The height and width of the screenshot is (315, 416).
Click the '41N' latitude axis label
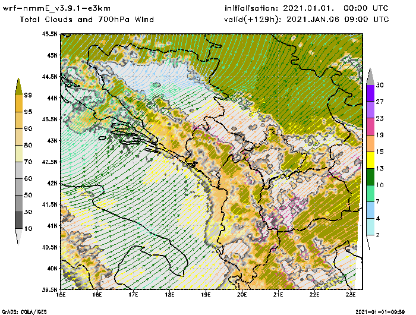point(52,226)
